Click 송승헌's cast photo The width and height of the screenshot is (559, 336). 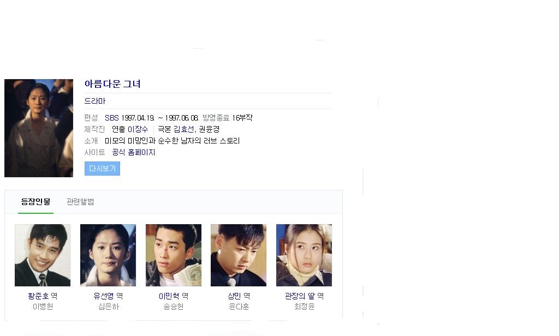174,255
